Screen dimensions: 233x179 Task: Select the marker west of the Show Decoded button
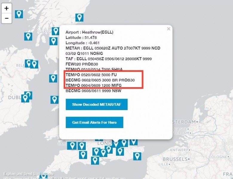55,100
